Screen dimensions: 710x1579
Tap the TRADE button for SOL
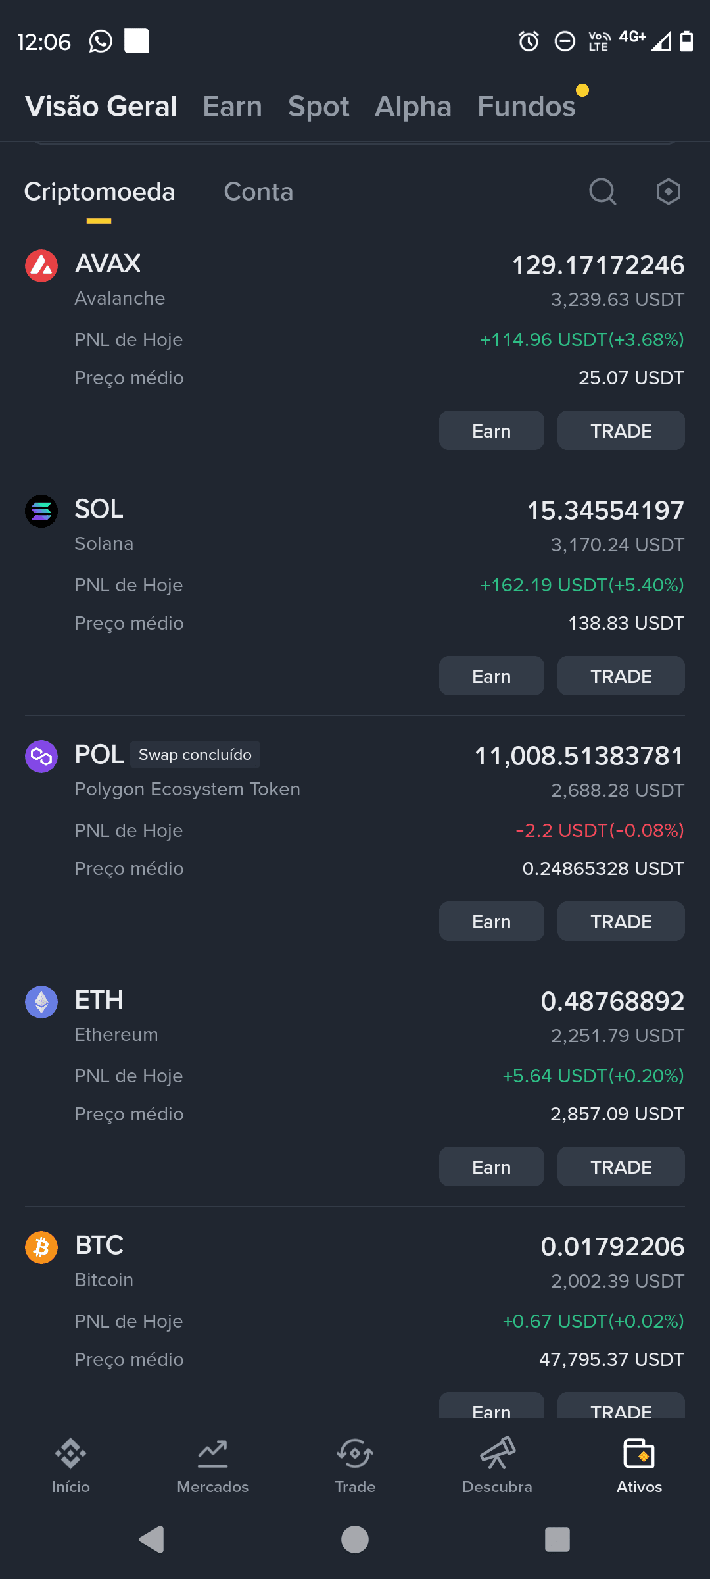coord(621,676)
